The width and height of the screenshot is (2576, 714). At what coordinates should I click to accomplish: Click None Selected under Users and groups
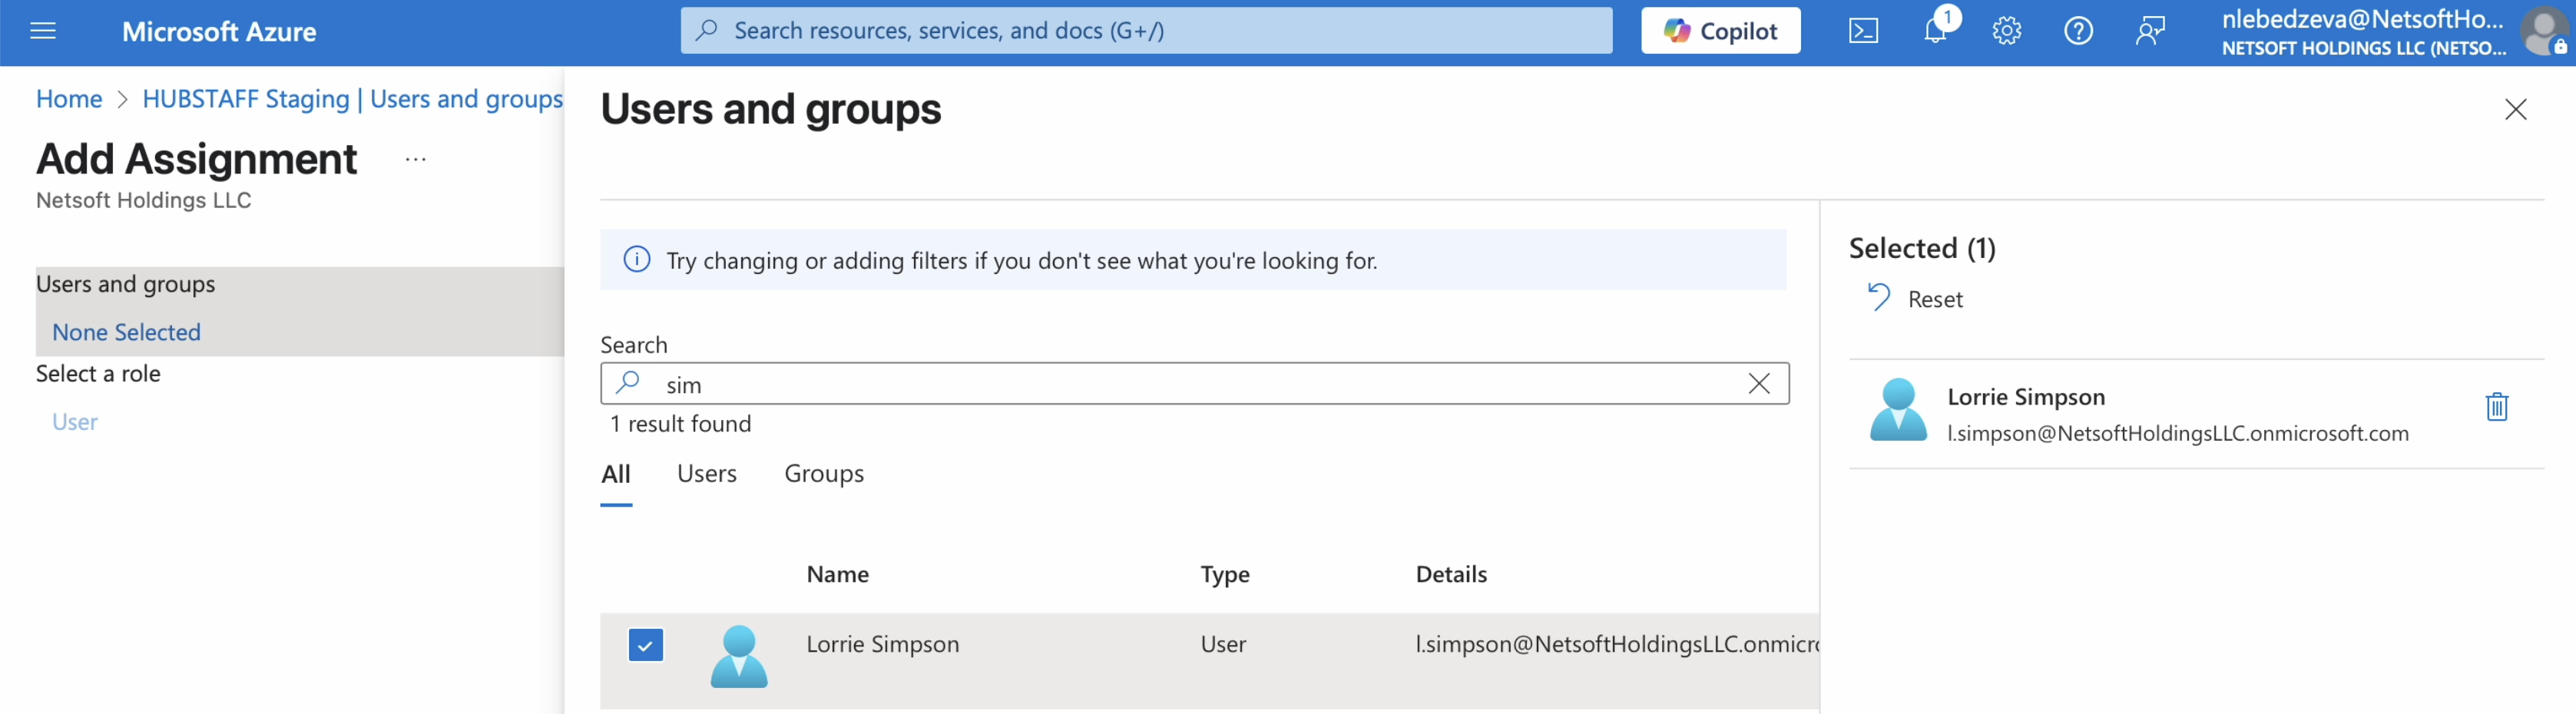click(x=126, y=332)
